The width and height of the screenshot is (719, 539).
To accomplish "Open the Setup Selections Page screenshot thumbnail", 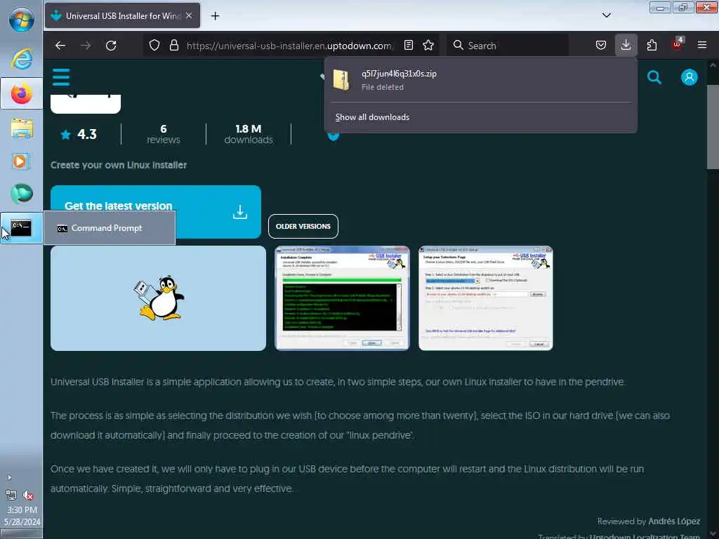I will (x=486, y=298).
